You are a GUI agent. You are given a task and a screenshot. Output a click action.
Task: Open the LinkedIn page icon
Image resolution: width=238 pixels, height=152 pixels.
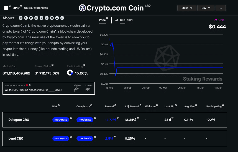click(62, 18)
